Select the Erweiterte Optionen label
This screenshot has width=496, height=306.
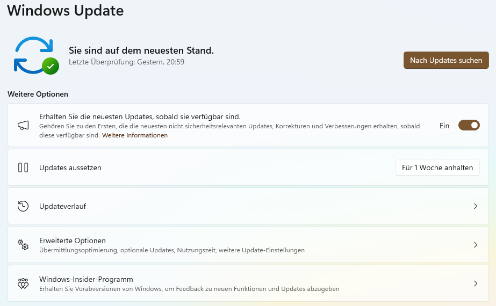(x=73, y=241)
